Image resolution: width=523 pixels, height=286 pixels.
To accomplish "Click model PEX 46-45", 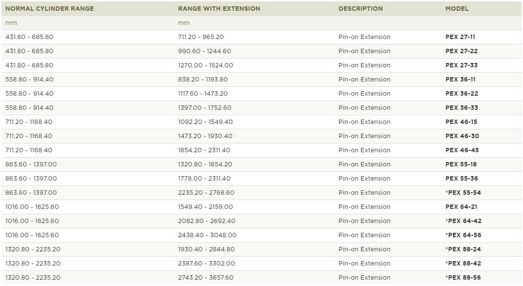I will 462,150.
